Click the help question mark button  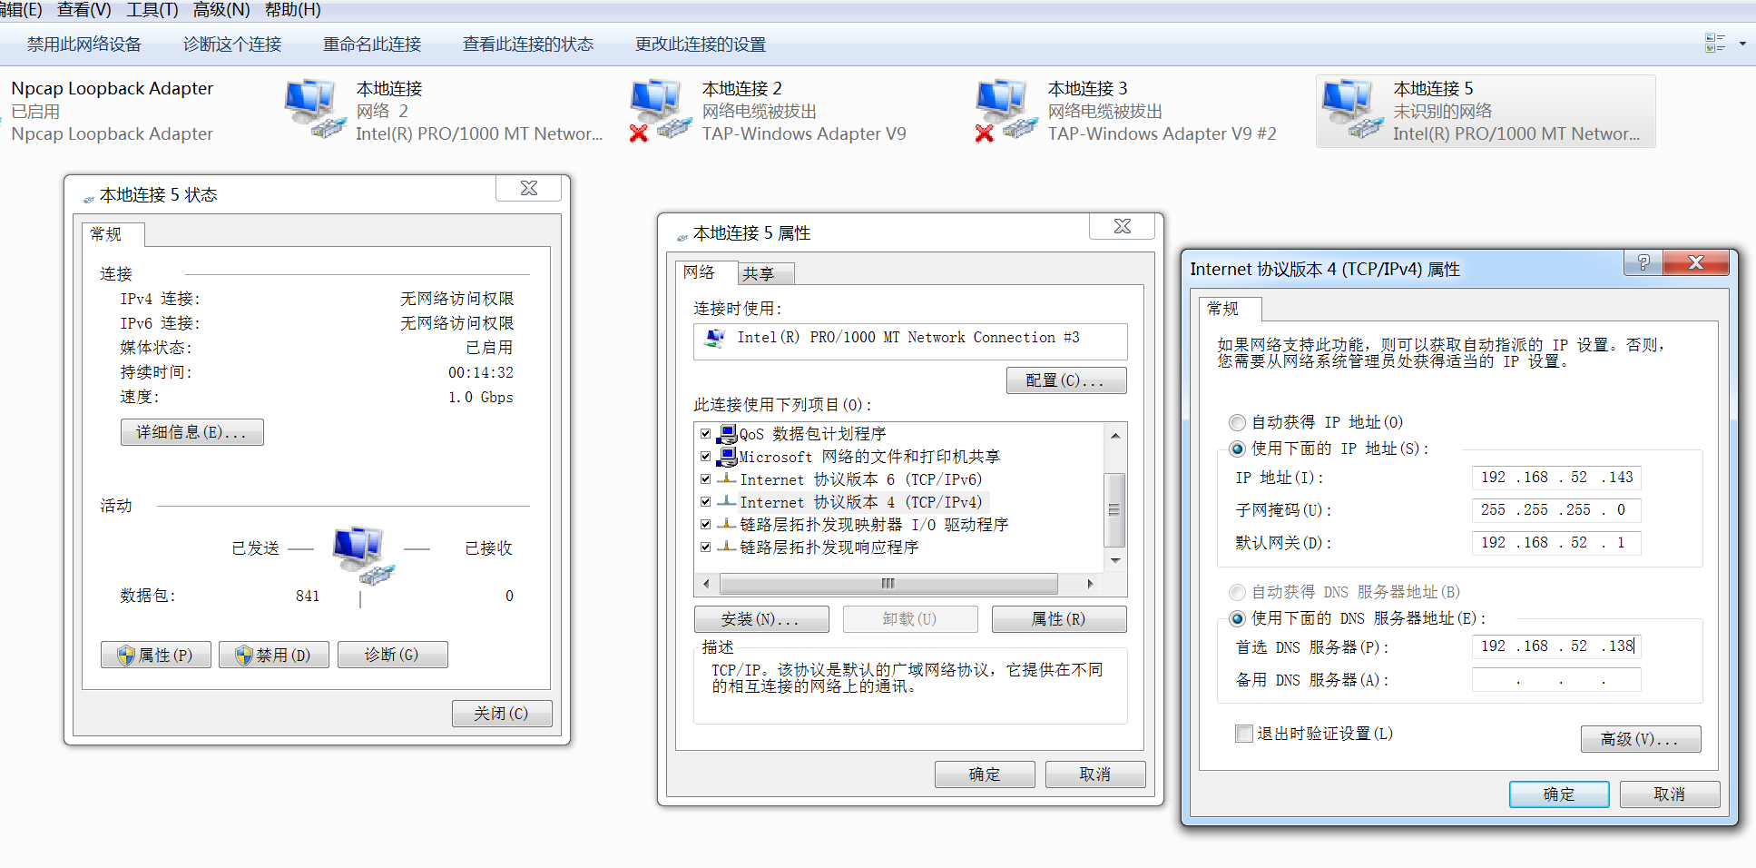click(1643, 263)
